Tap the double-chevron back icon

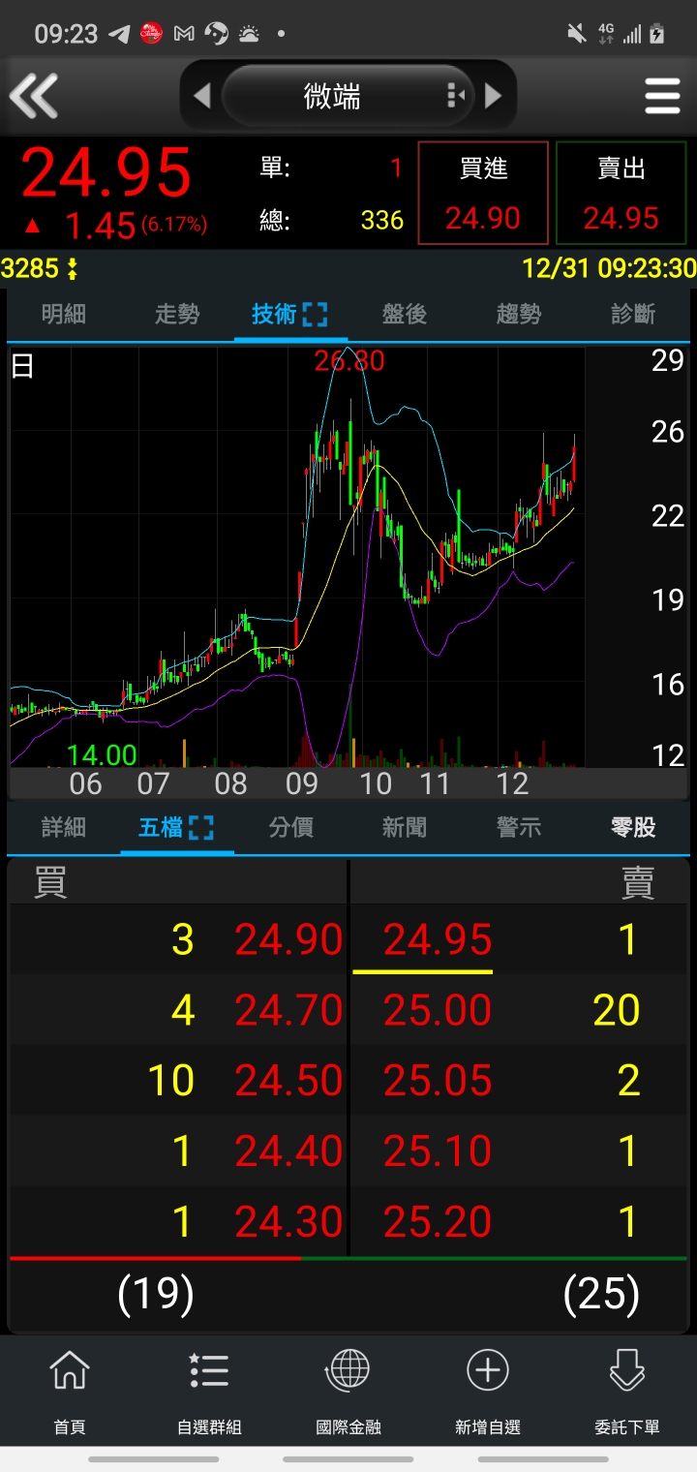pyautogui.click(x=35, y=97)
